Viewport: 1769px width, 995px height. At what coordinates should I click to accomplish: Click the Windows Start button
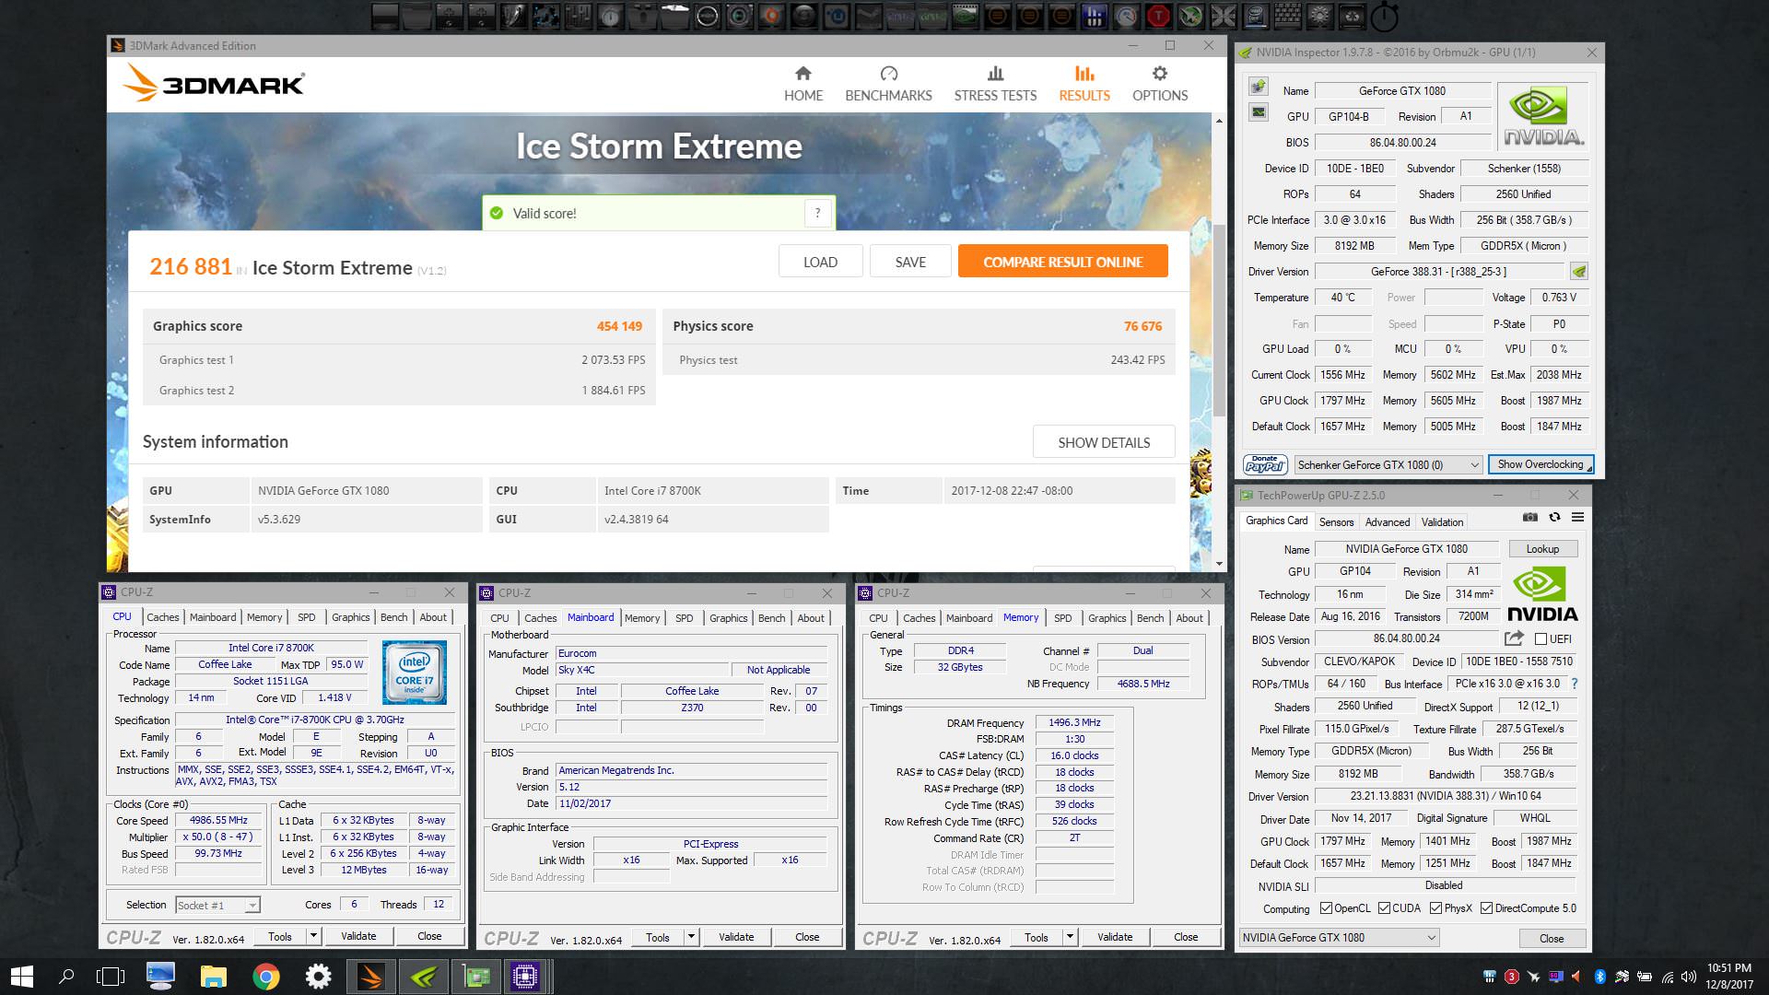pos(22,976)
